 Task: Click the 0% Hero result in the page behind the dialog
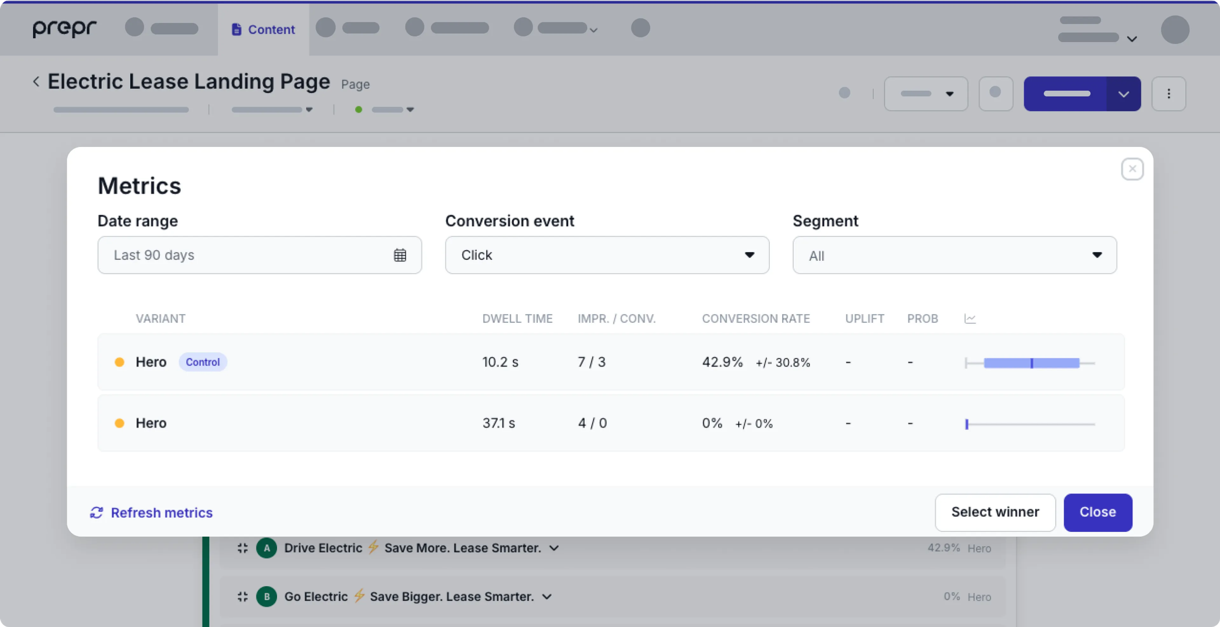967,597
